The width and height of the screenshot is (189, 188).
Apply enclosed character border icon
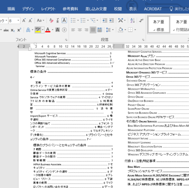pyautogui.click(x=64, y=20)
